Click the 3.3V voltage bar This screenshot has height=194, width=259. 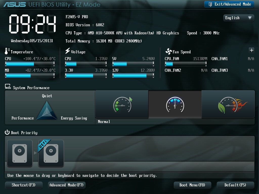(x=86, y=76)
